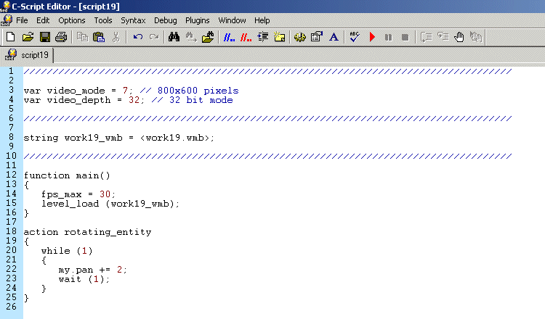
Task: Click the Print icon
Action: [61, 36]
